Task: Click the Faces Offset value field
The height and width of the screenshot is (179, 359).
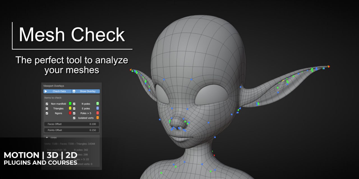Action: point(72,124)
